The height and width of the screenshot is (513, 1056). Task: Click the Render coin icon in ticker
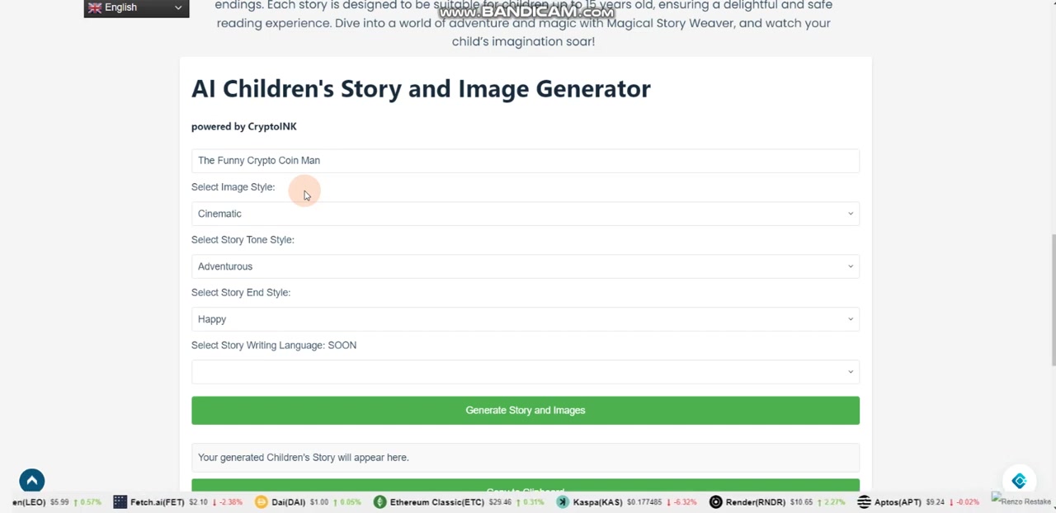715,501
